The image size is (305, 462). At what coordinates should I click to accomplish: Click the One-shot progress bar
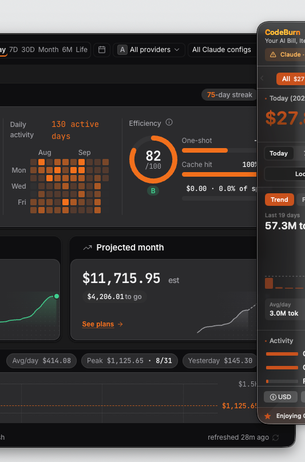point(219,150)
